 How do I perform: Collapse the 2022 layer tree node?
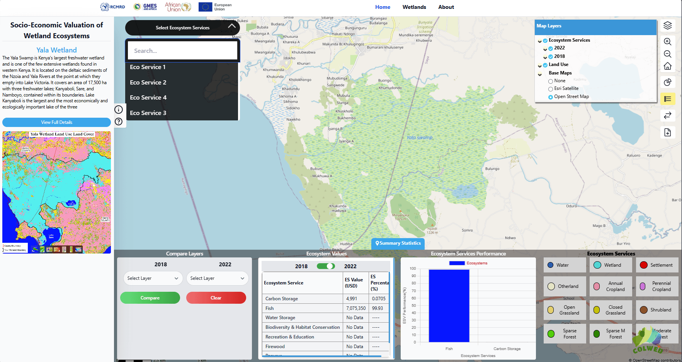[545, 49]
